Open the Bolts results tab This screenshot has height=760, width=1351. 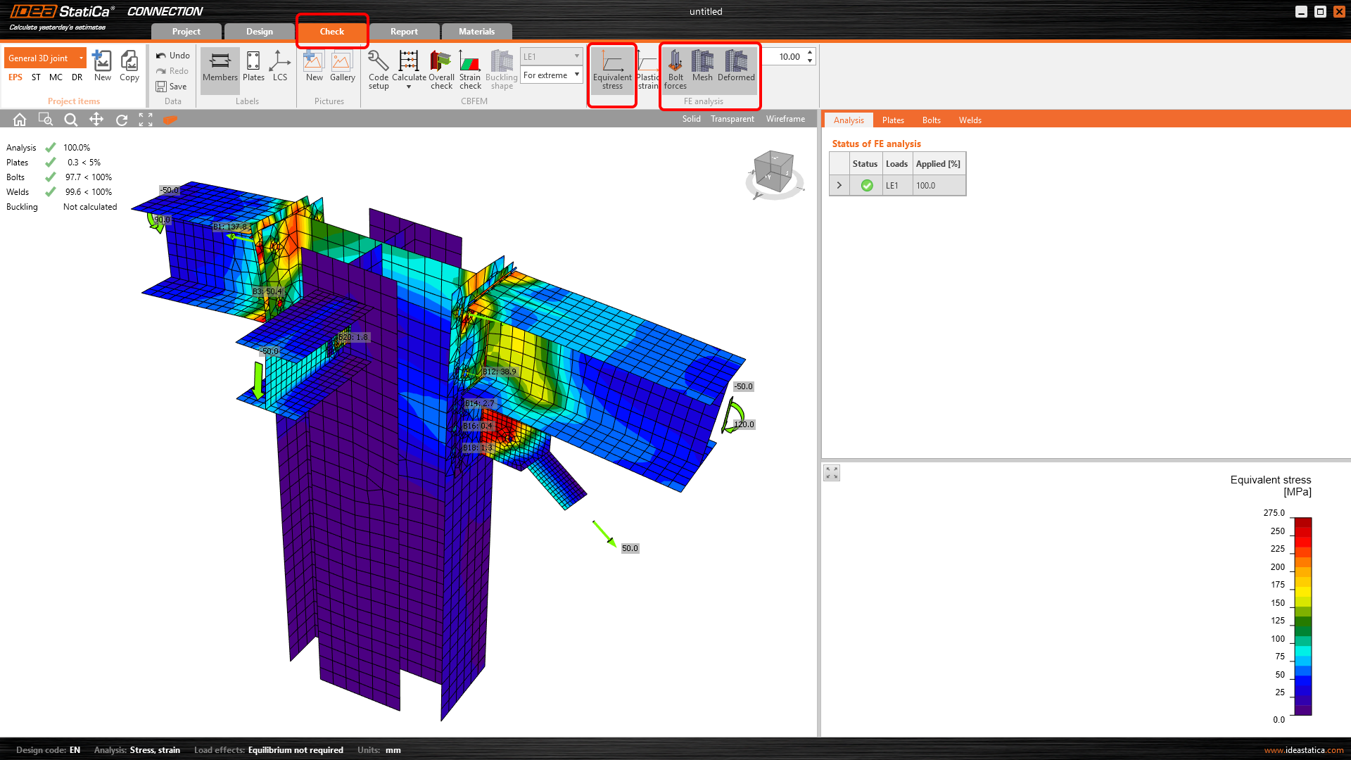(931, 120)
